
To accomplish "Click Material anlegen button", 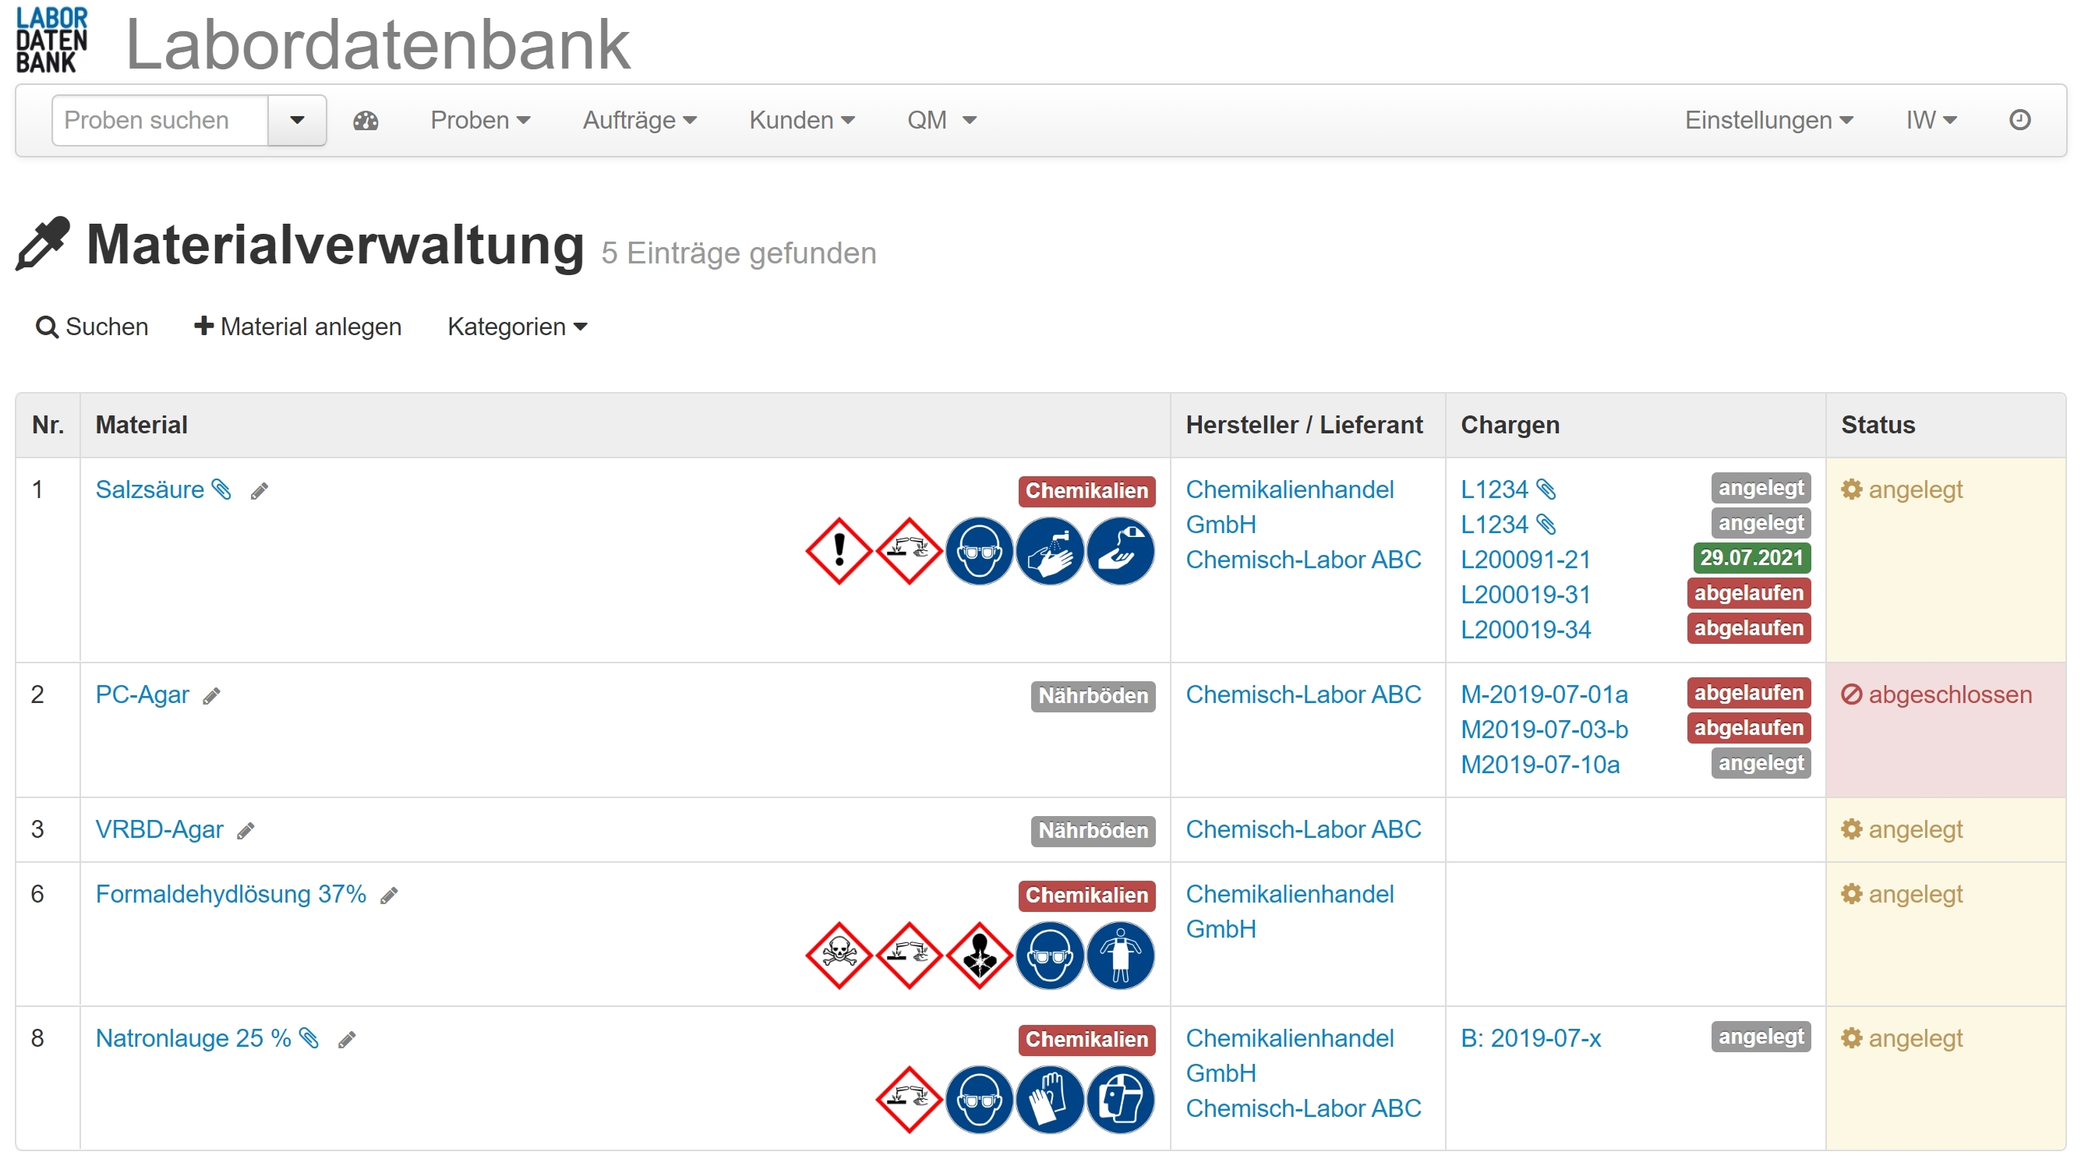I will (298, 327).
